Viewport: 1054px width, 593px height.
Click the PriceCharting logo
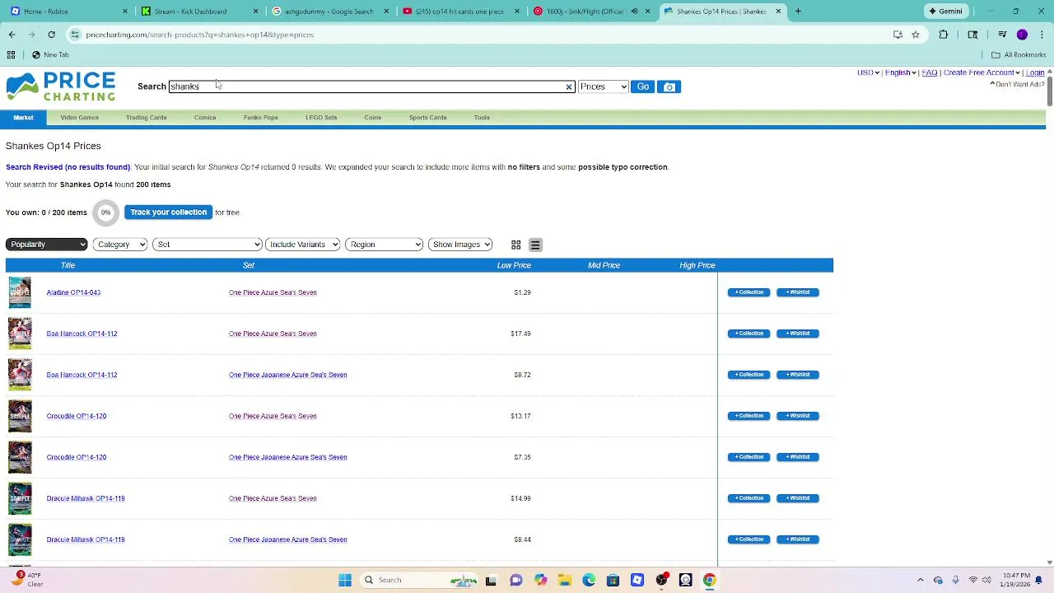coord(61,86)
